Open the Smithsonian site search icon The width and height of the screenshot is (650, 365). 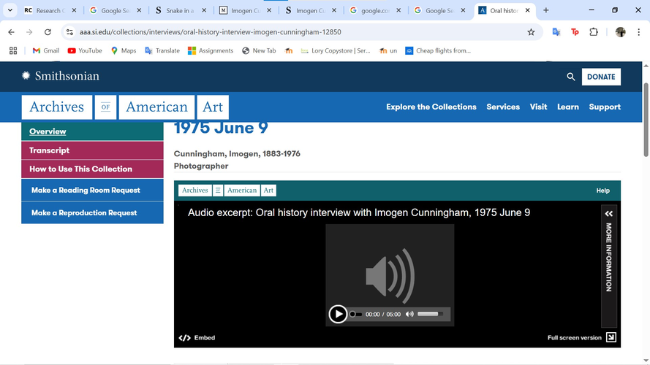tap(571, 77)
